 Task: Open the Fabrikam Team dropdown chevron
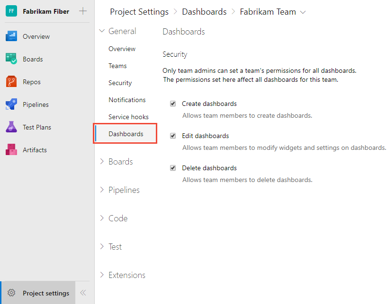pyautogui.click(x=303, y=12)
